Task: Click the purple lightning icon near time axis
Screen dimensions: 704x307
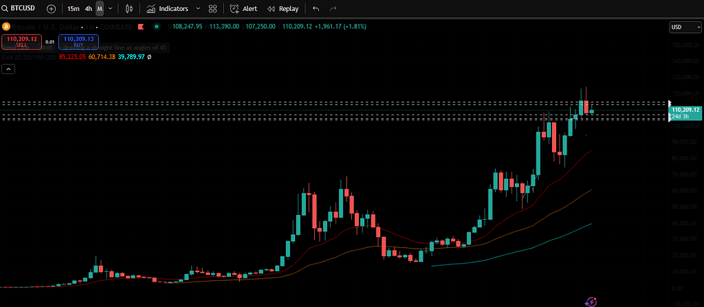Action: coord(592,302)
